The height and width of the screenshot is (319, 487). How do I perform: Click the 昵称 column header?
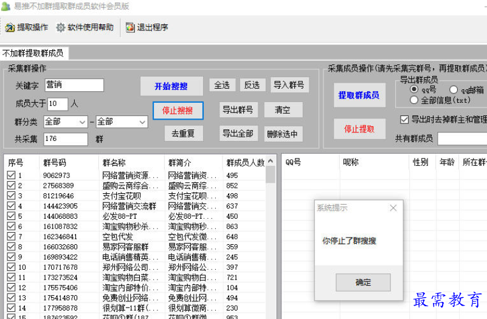375,162
